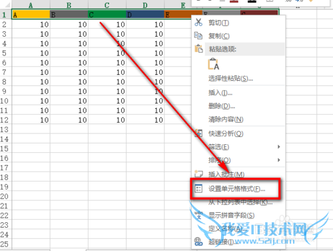The image size is (333, 251).
Task: Select cell A12 containing 10
Action: 31,120
